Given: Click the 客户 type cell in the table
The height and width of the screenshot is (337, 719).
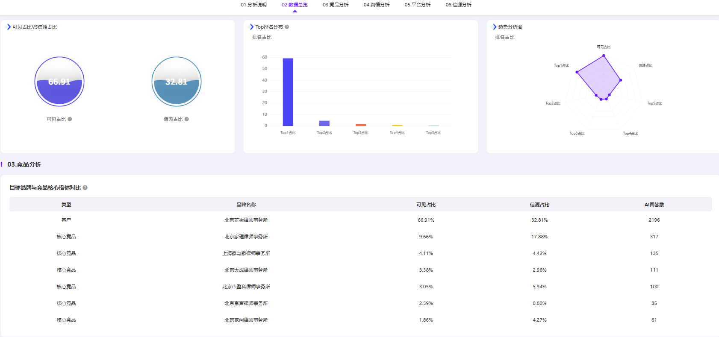Looking at the screenshot, I should [x=66, y=220].
